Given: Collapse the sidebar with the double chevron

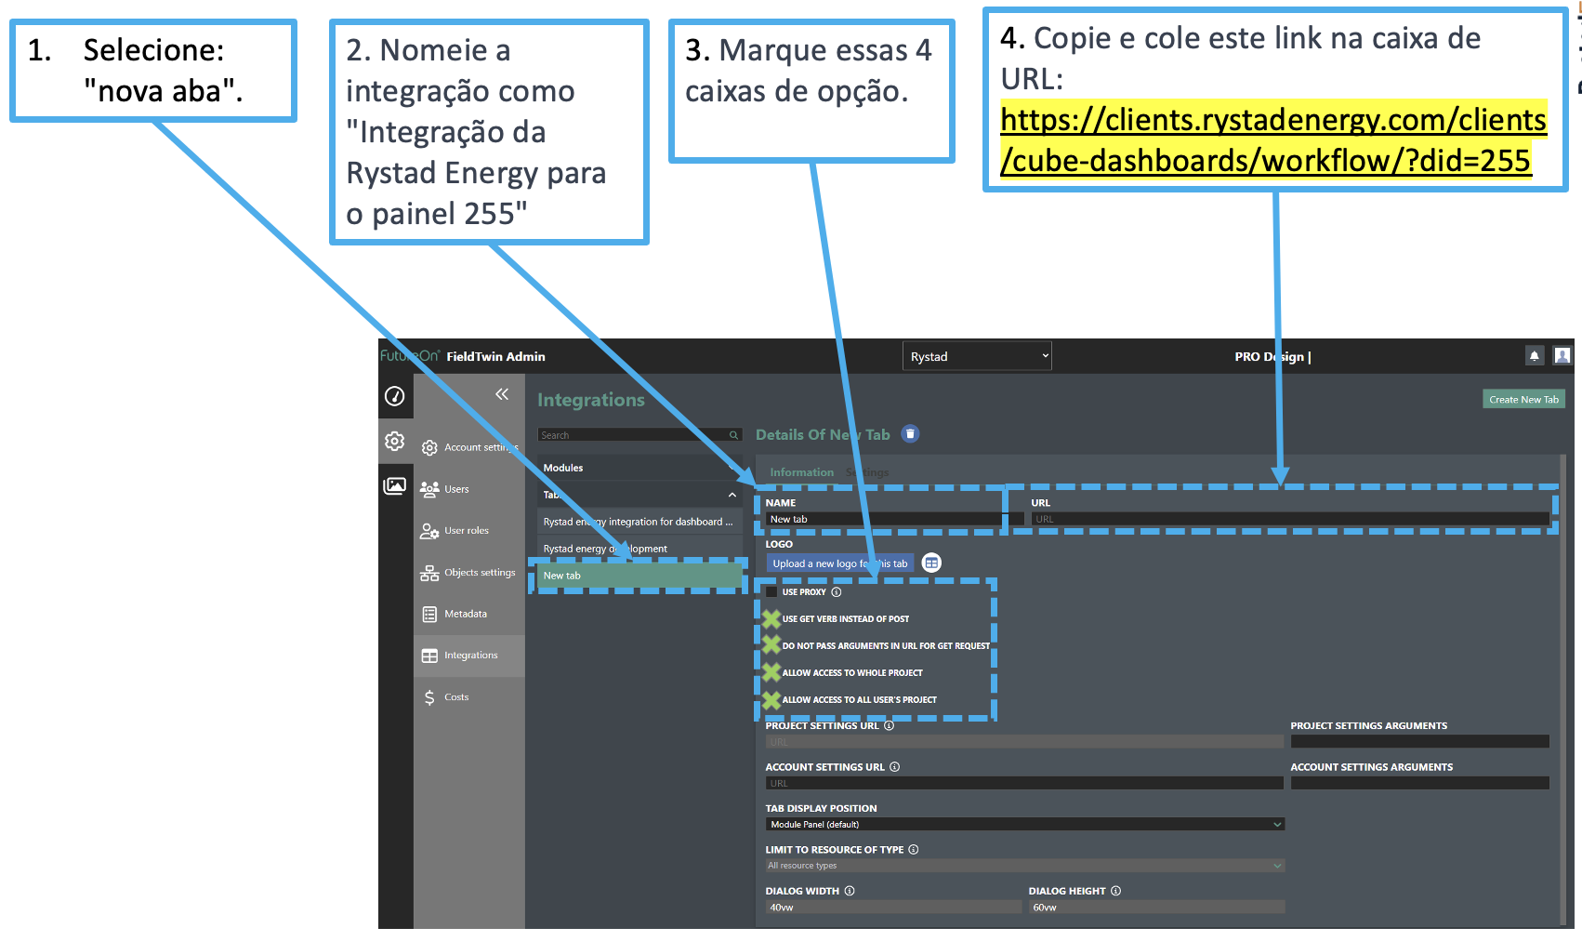Looking at the screenshot, I should coord(502,394).
